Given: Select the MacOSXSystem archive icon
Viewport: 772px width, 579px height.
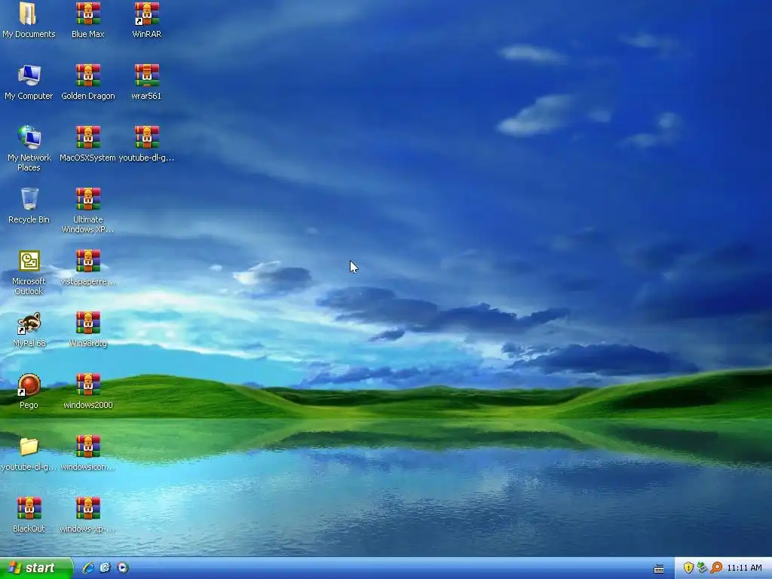Looking at the screenshot, I should (88, 137).
